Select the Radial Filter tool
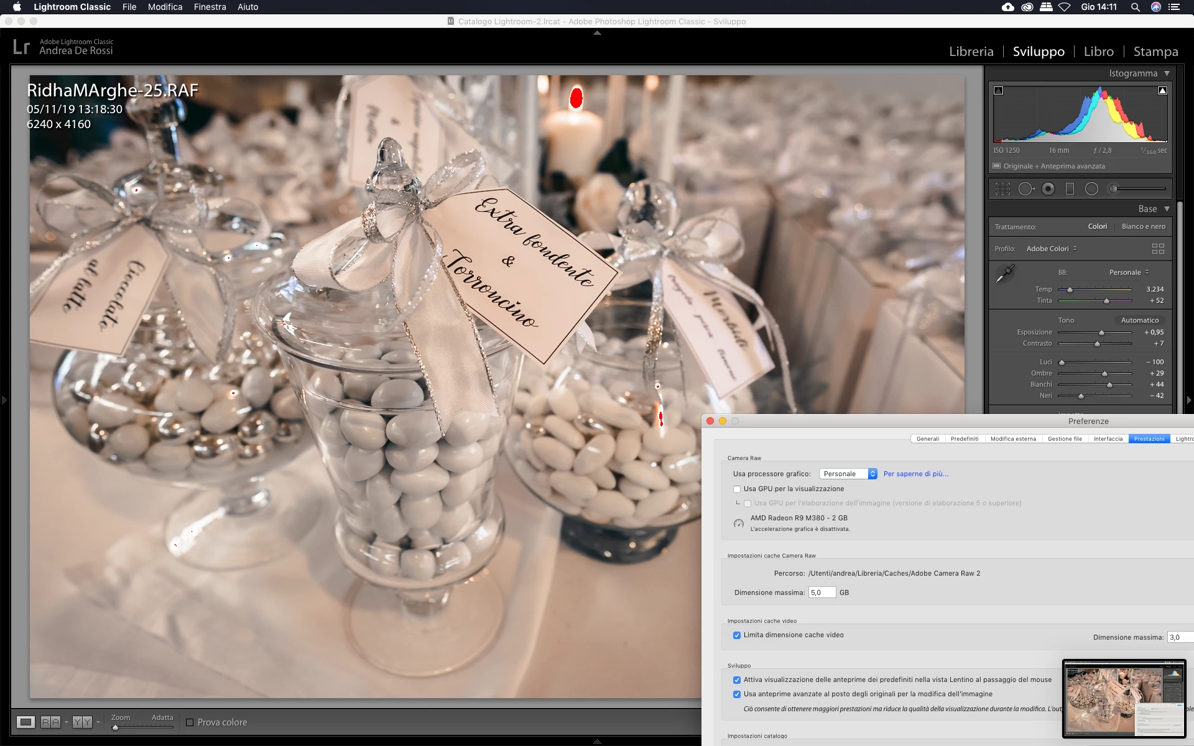 coord(1091,189)
